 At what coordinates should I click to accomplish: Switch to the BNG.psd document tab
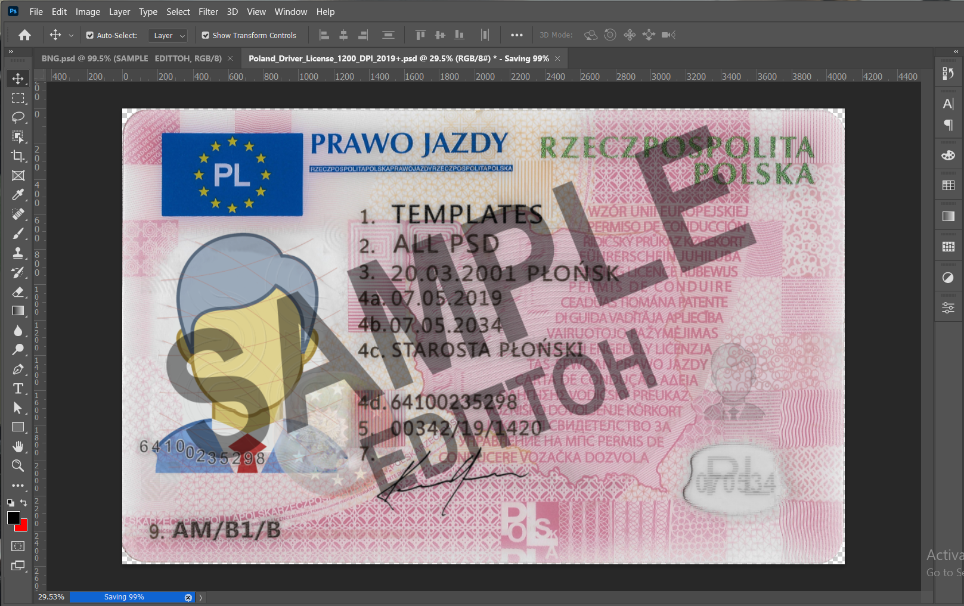point(131,58)
